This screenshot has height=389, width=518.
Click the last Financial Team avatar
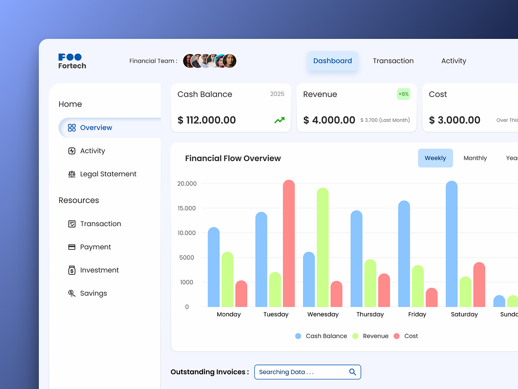(229, 61)
